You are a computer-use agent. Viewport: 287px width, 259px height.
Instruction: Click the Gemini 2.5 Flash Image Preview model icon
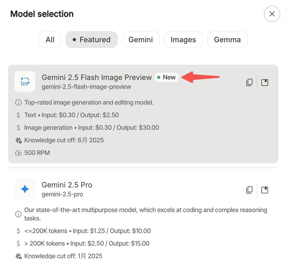(x=25, y=82)
